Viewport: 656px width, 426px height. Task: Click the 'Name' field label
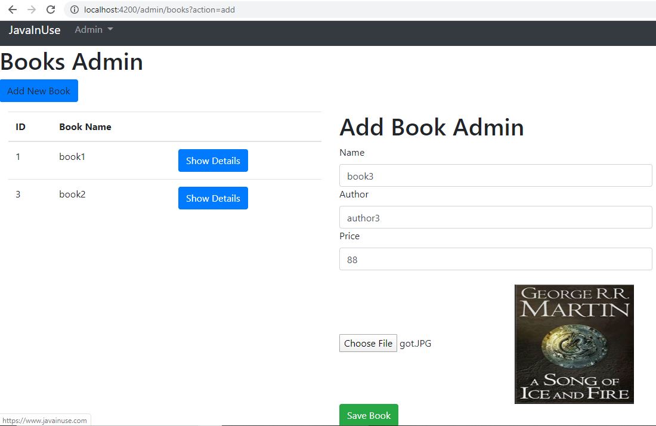pyautogui.click(x=352, y=153)
